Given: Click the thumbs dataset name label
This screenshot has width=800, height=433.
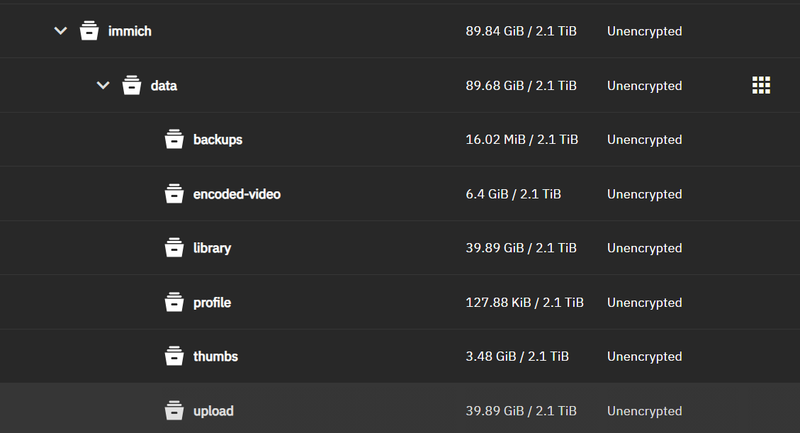Looking at the screenshot, I should coord(215,356).
